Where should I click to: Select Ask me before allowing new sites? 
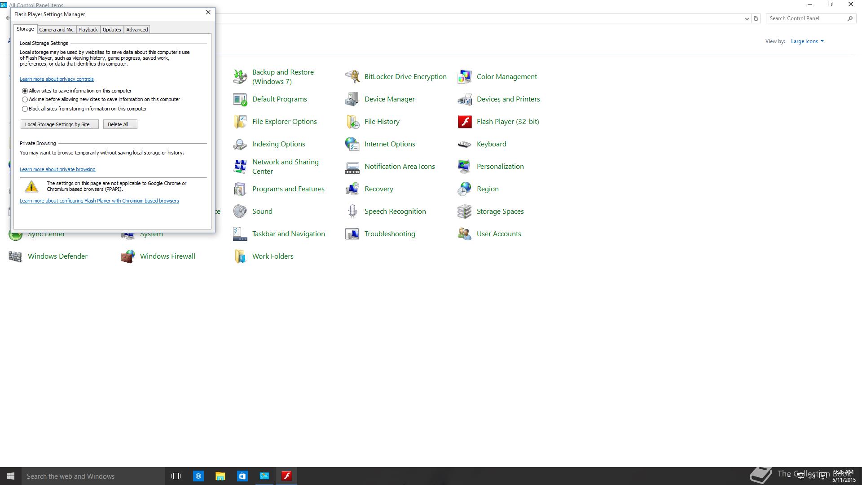tap(25, 100)
